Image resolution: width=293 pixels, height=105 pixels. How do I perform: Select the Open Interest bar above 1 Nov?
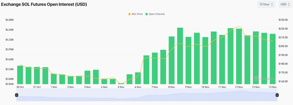[54, 79]
